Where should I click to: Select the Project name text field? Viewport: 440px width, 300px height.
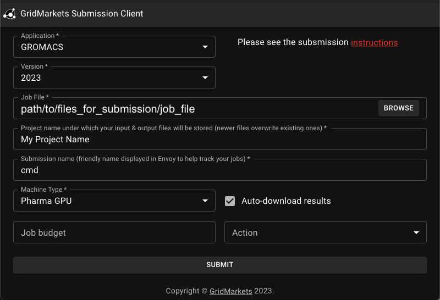pyautogui.click(x=219, y=140)
